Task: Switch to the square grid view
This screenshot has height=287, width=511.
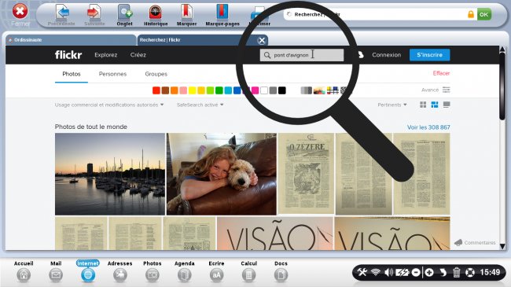Action: [x=423, y=105]
